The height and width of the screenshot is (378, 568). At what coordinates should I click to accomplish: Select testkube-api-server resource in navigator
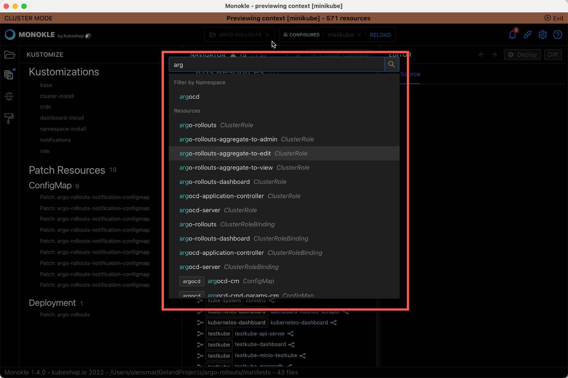[260, 334]
